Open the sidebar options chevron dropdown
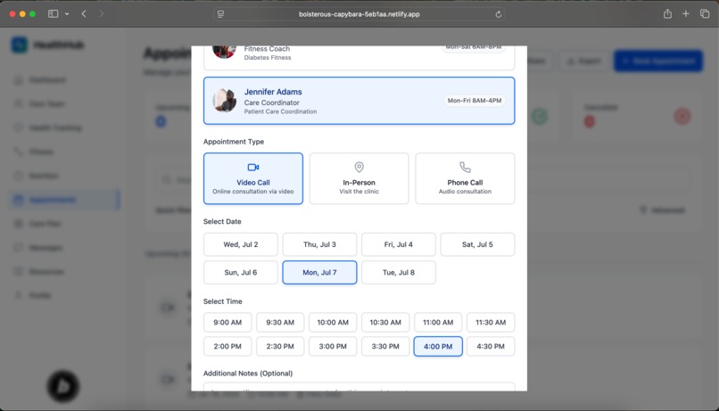 67,13
